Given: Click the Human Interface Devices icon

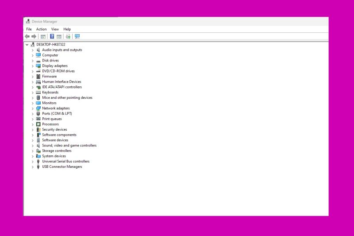Looking at the screenshot, I should point(38,82).
